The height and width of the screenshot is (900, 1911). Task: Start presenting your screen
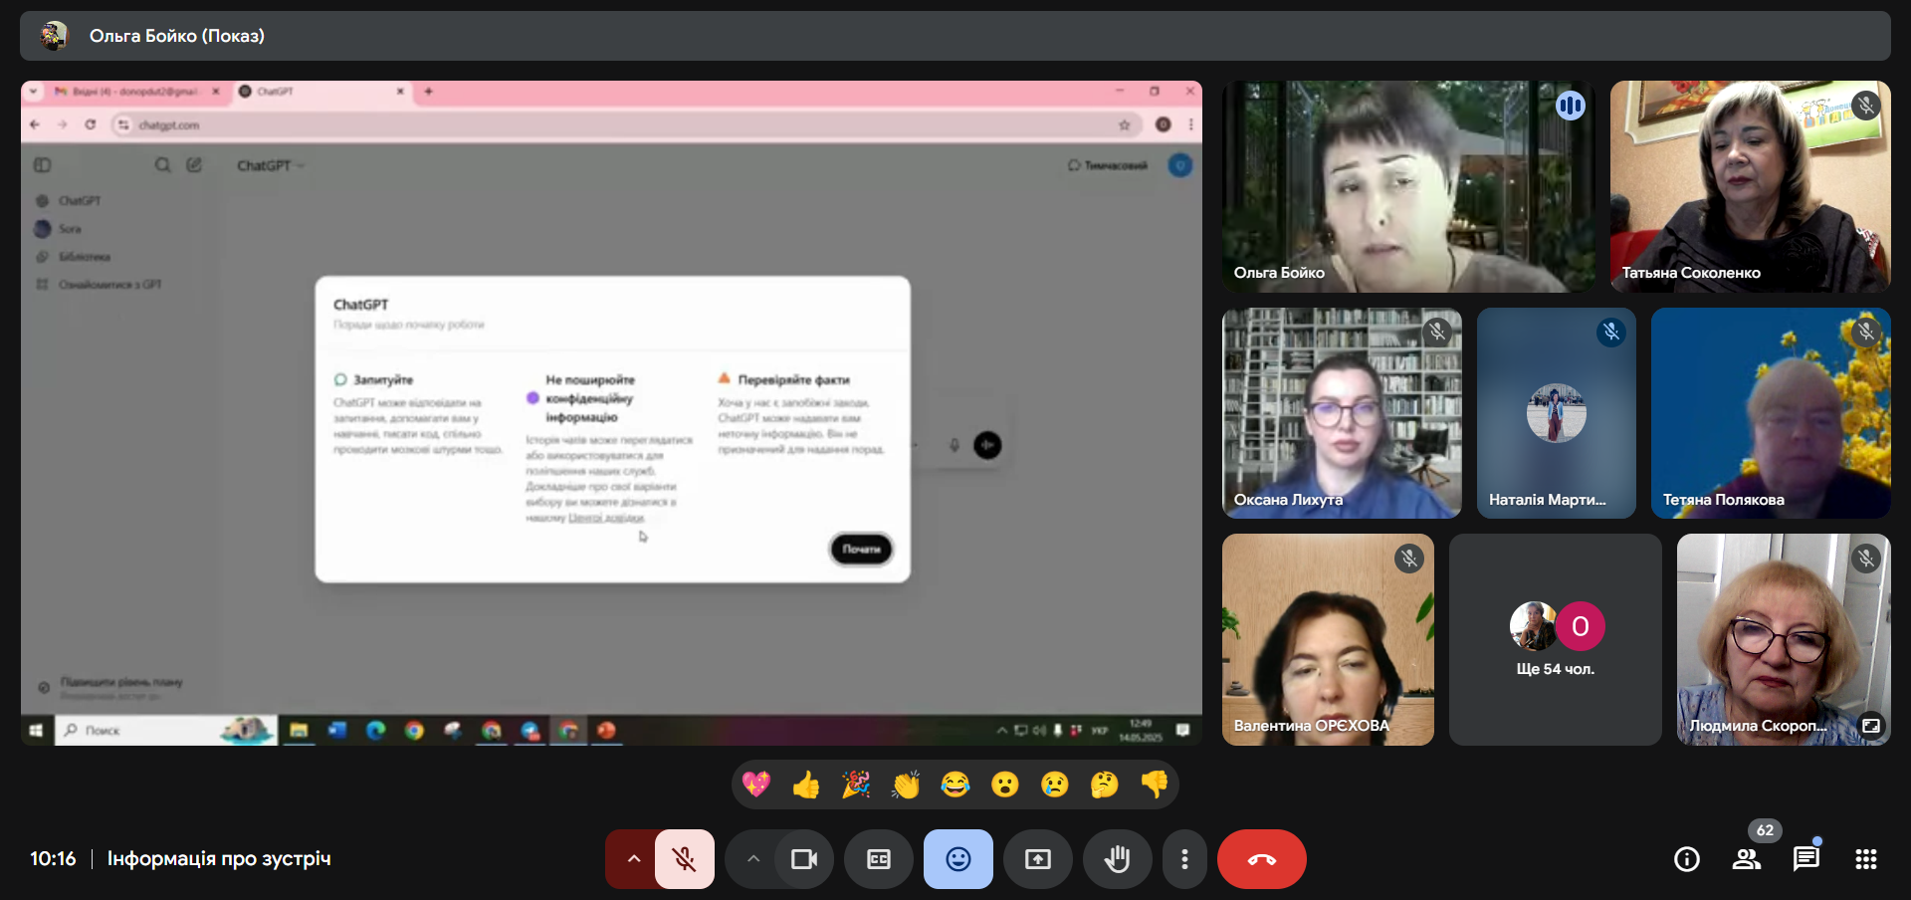point(1038,859)
